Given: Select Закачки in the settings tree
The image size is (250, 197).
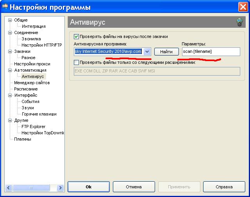Looking at the screenshot, I should click(22, 51).
